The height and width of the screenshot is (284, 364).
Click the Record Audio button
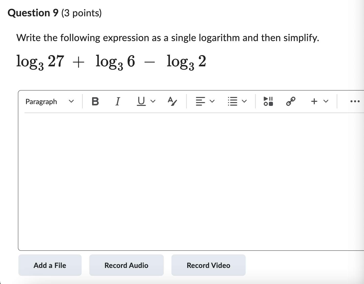click(126, 265)
